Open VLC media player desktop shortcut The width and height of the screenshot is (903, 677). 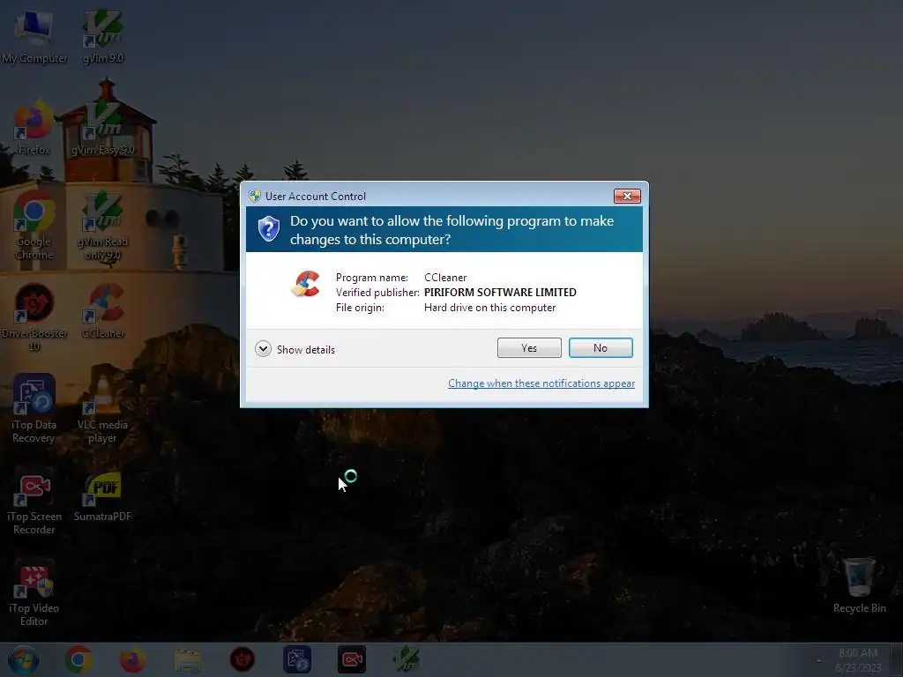pos(102,409)
